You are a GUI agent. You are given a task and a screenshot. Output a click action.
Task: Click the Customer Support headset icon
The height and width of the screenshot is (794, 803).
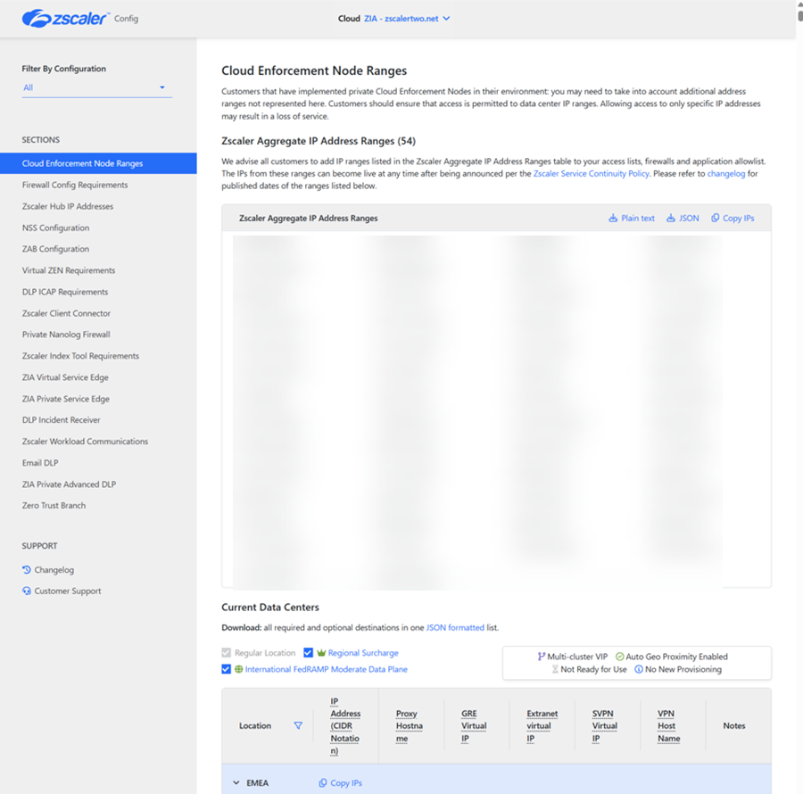click(x=27, y=591)
